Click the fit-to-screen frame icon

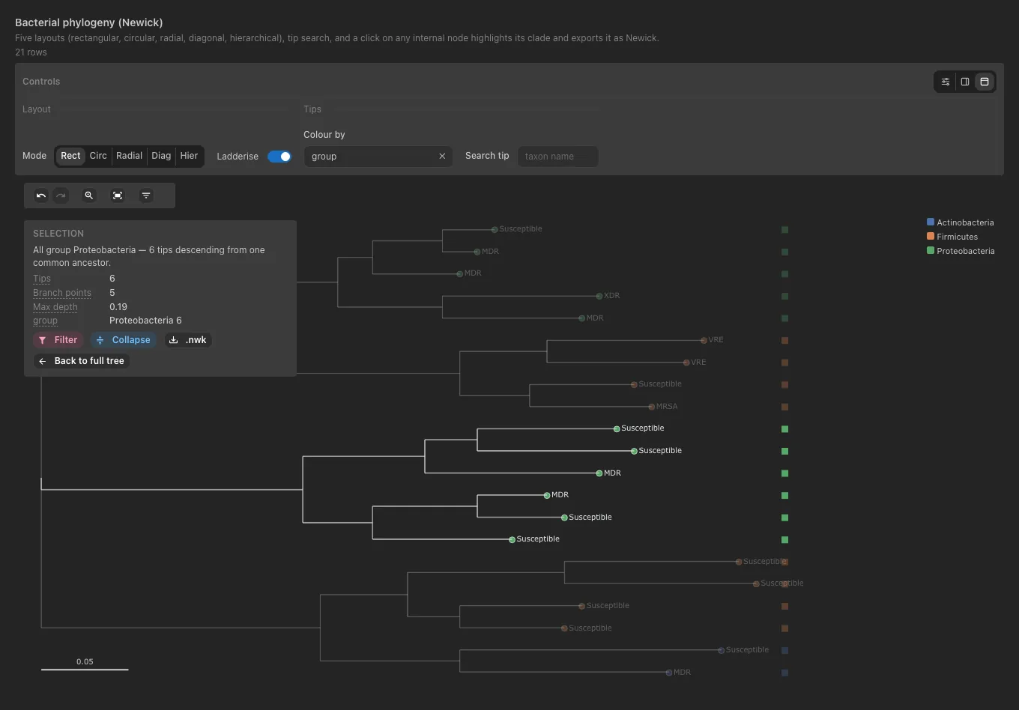tap(118, 195)
